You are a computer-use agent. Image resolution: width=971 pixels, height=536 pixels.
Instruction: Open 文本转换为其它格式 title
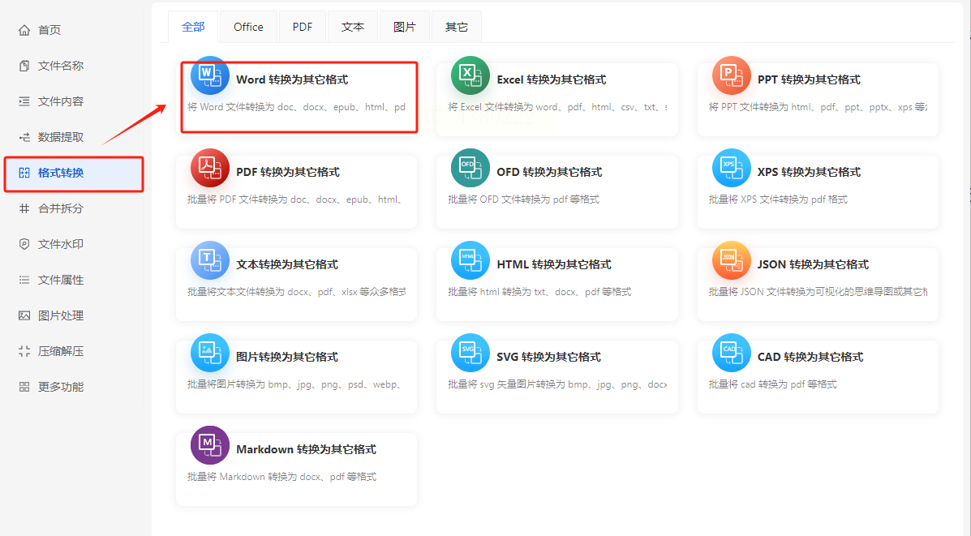[x=286, y=264]
